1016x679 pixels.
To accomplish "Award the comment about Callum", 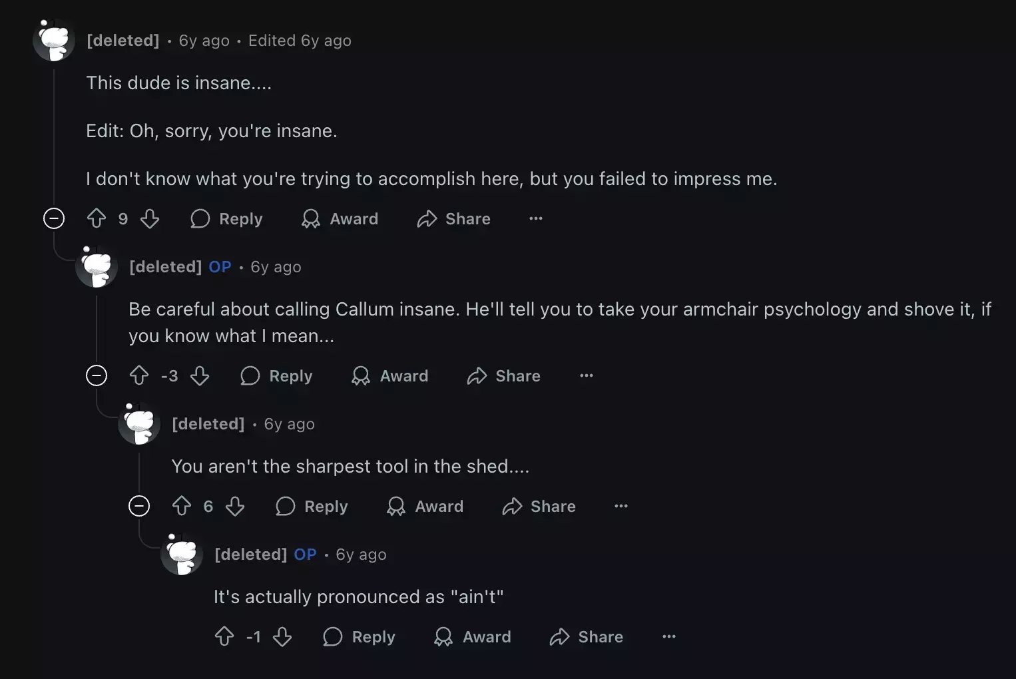I will tap(390, 375).
